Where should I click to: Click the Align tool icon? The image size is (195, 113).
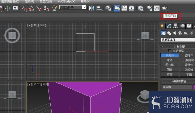tap(100, 8)
